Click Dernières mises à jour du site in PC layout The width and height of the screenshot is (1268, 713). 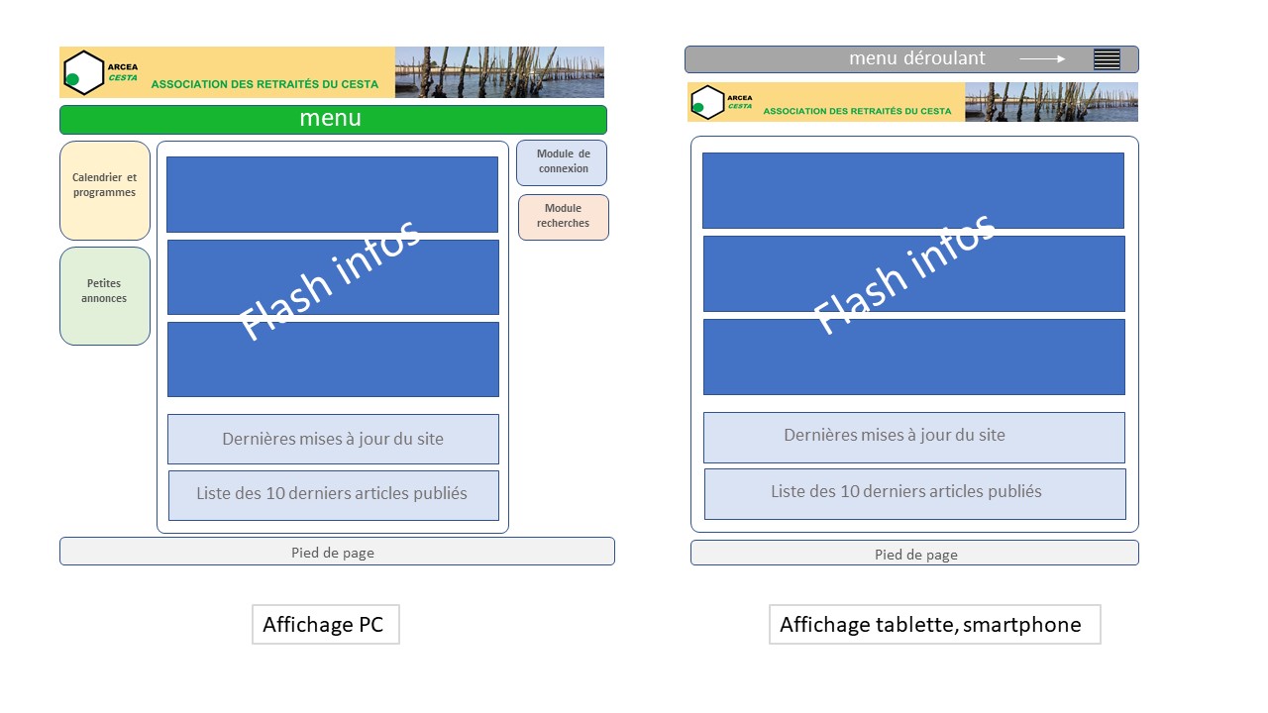tap(333, 439)
